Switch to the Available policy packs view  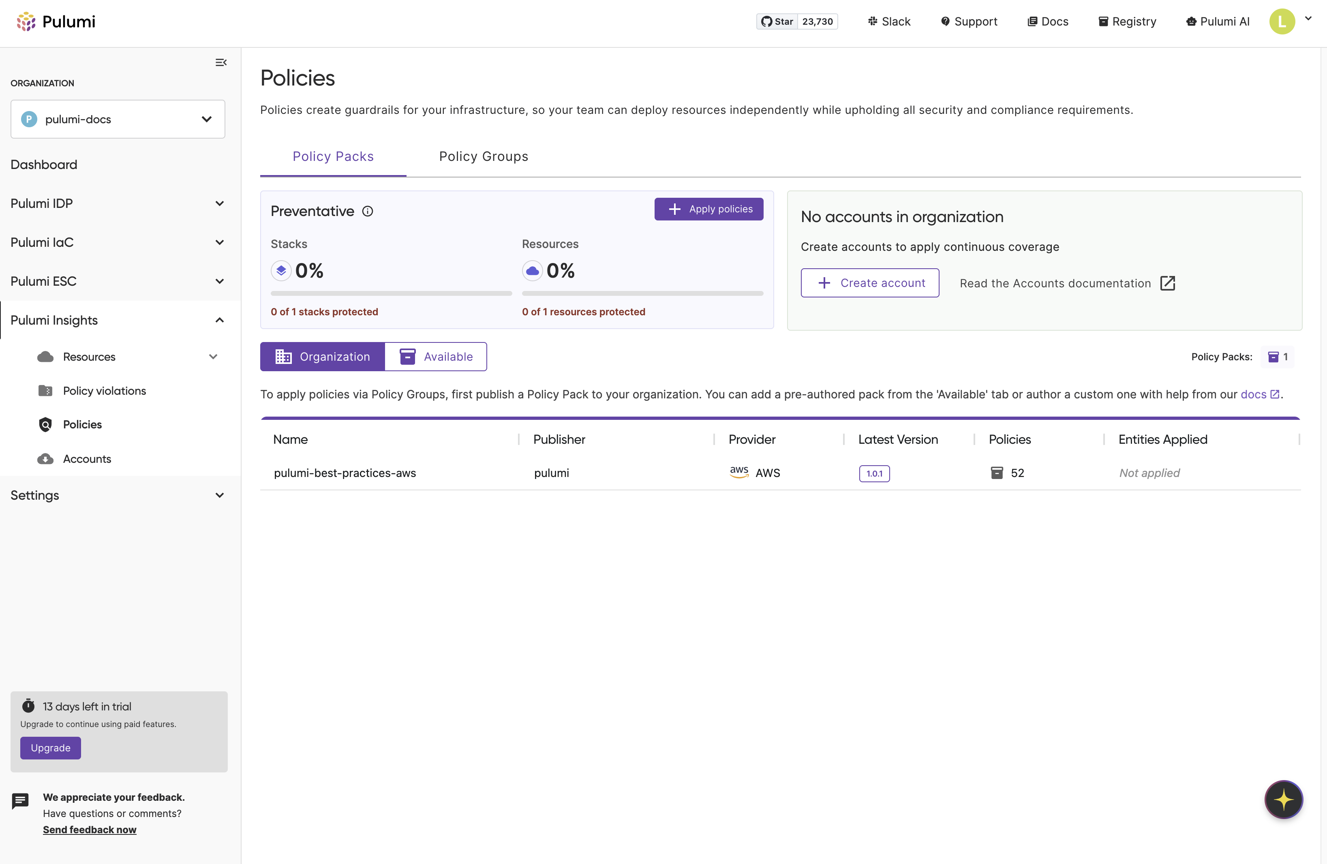pos(435,357)
